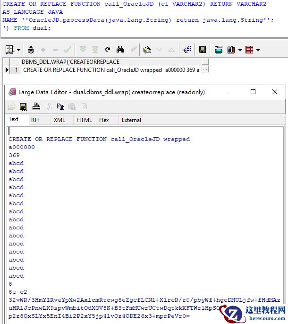Click 'RETURN VARCHAR2' in the first SQL line

238,4
